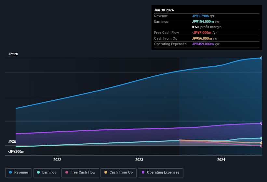267x182 pixels.
Task: Click the Cash From Op tooltip label
Action: (x=166, y=38)
